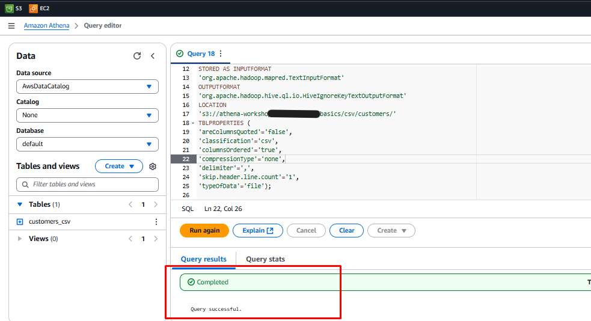This screenshot has width=591, height=321.
Task: Click the Run again button
Action: [204, 230]
